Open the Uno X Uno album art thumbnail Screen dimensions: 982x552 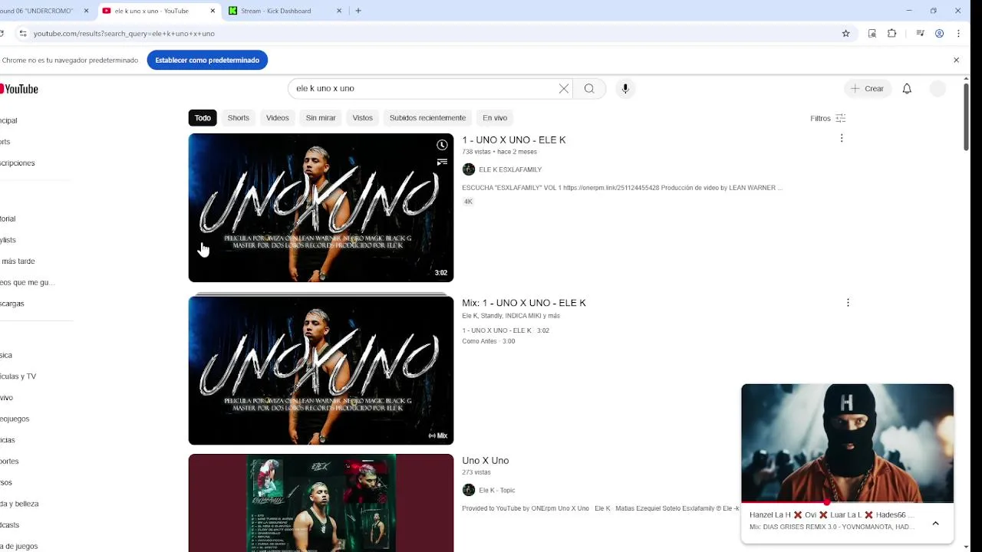click(321, 503)
